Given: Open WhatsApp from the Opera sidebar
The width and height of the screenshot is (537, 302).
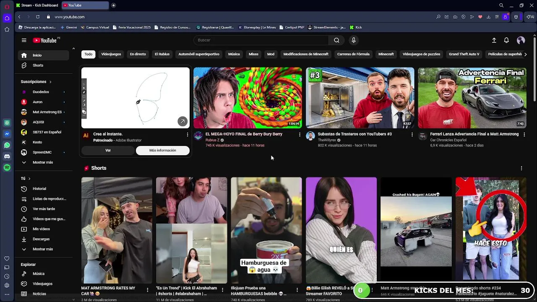Looking at the screenshot, I should (7, 145).
